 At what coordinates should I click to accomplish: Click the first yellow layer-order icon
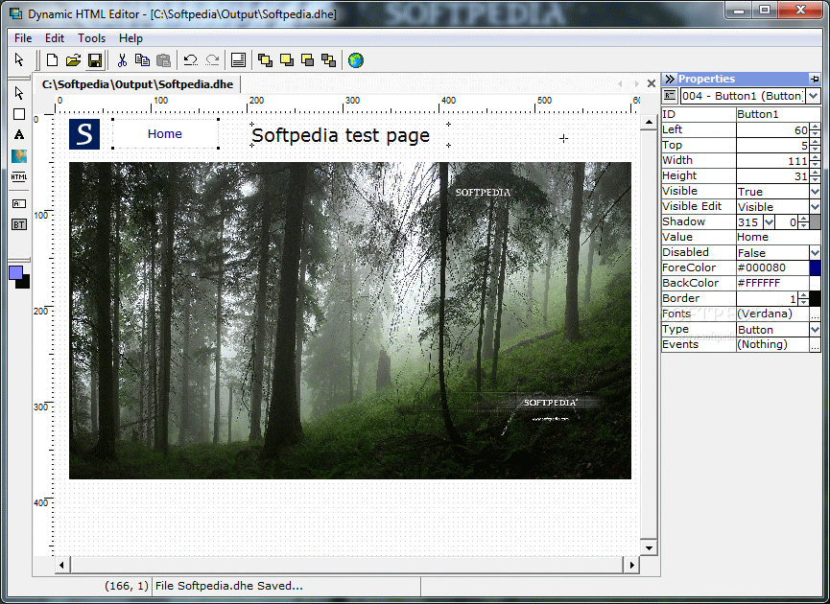point(265,60)
